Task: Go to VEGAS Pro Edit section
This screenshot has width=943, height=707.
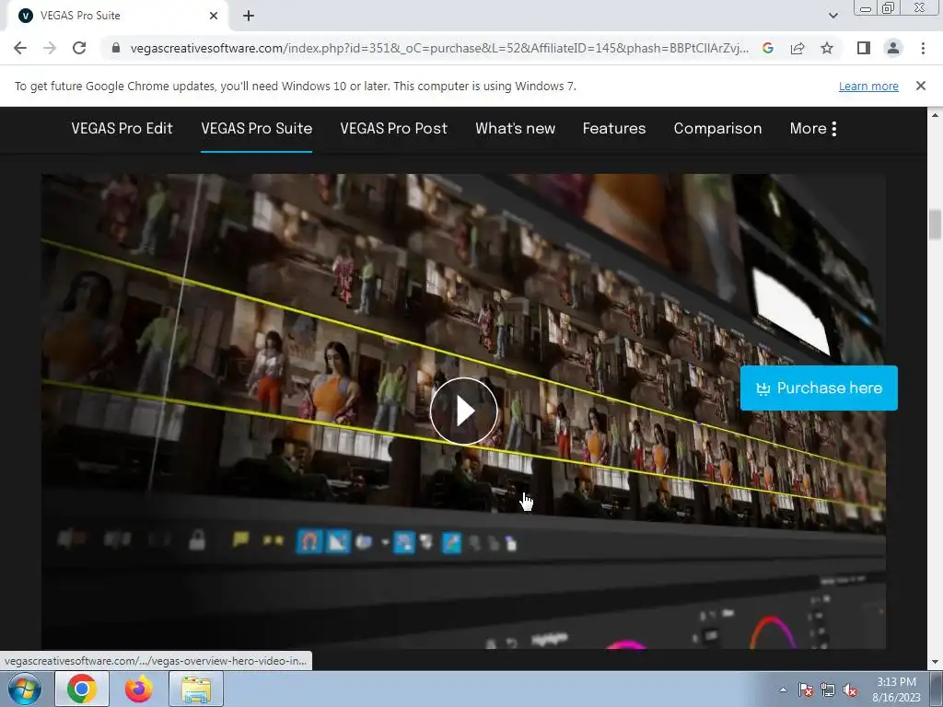Action: [x=122, y=129]
